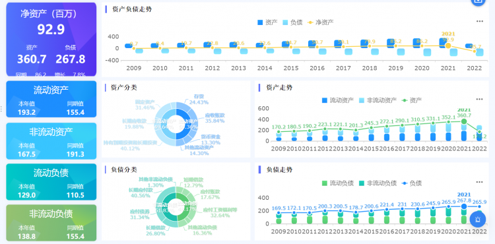Click highlighted 2021 point 267.8 in 负债走势
The height and width of the screenshot is (244, 495).
coord(464,206)
